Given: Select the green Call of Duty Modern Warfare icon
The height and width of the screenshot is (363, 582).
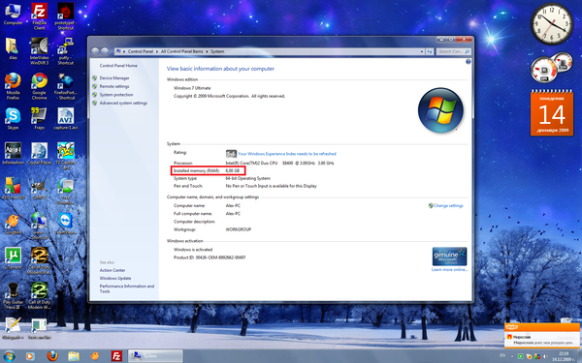Looking at the screenshot, I should pos(40,295).
